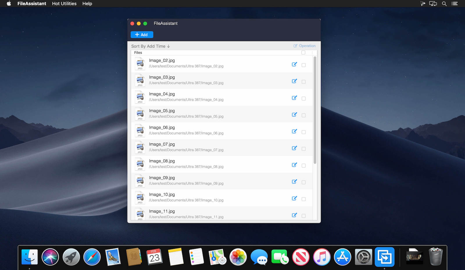The width and height of the screenshot is (465, 270).
Task: Click the edit icon for Image_06.jpg
Action: pyautogui.click(x=294, y=132)
